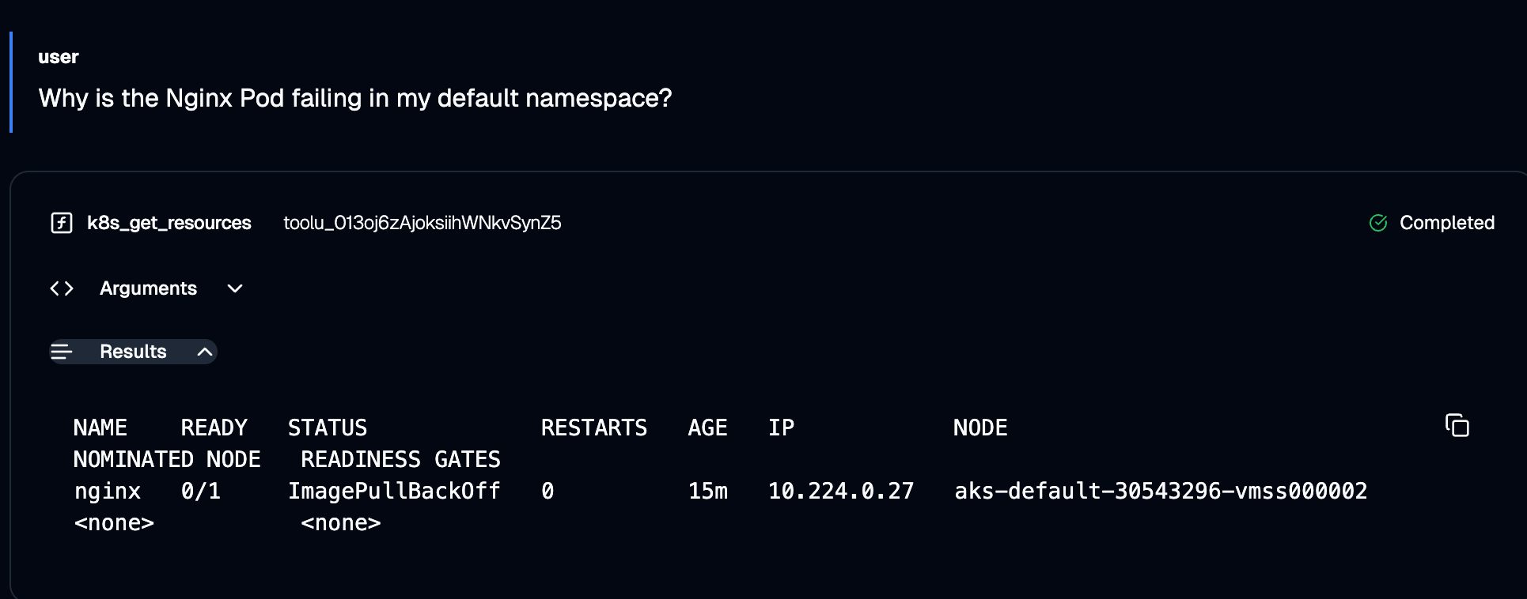Click the user role label

pos(59,57)
